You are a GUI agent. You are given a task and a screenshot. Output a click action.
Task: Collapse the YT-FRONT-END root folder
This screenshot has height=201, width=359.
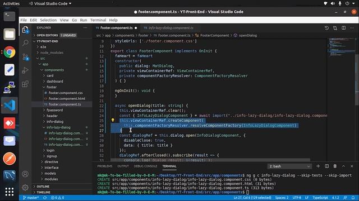62,41
